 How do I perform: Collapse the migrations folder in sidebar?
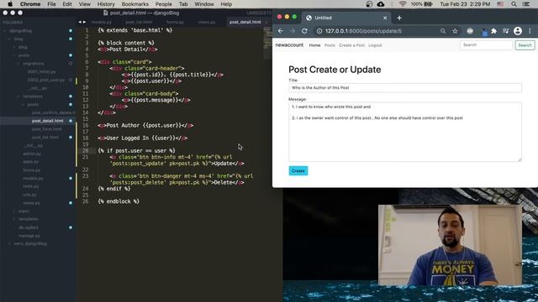(x=18, y=64)
